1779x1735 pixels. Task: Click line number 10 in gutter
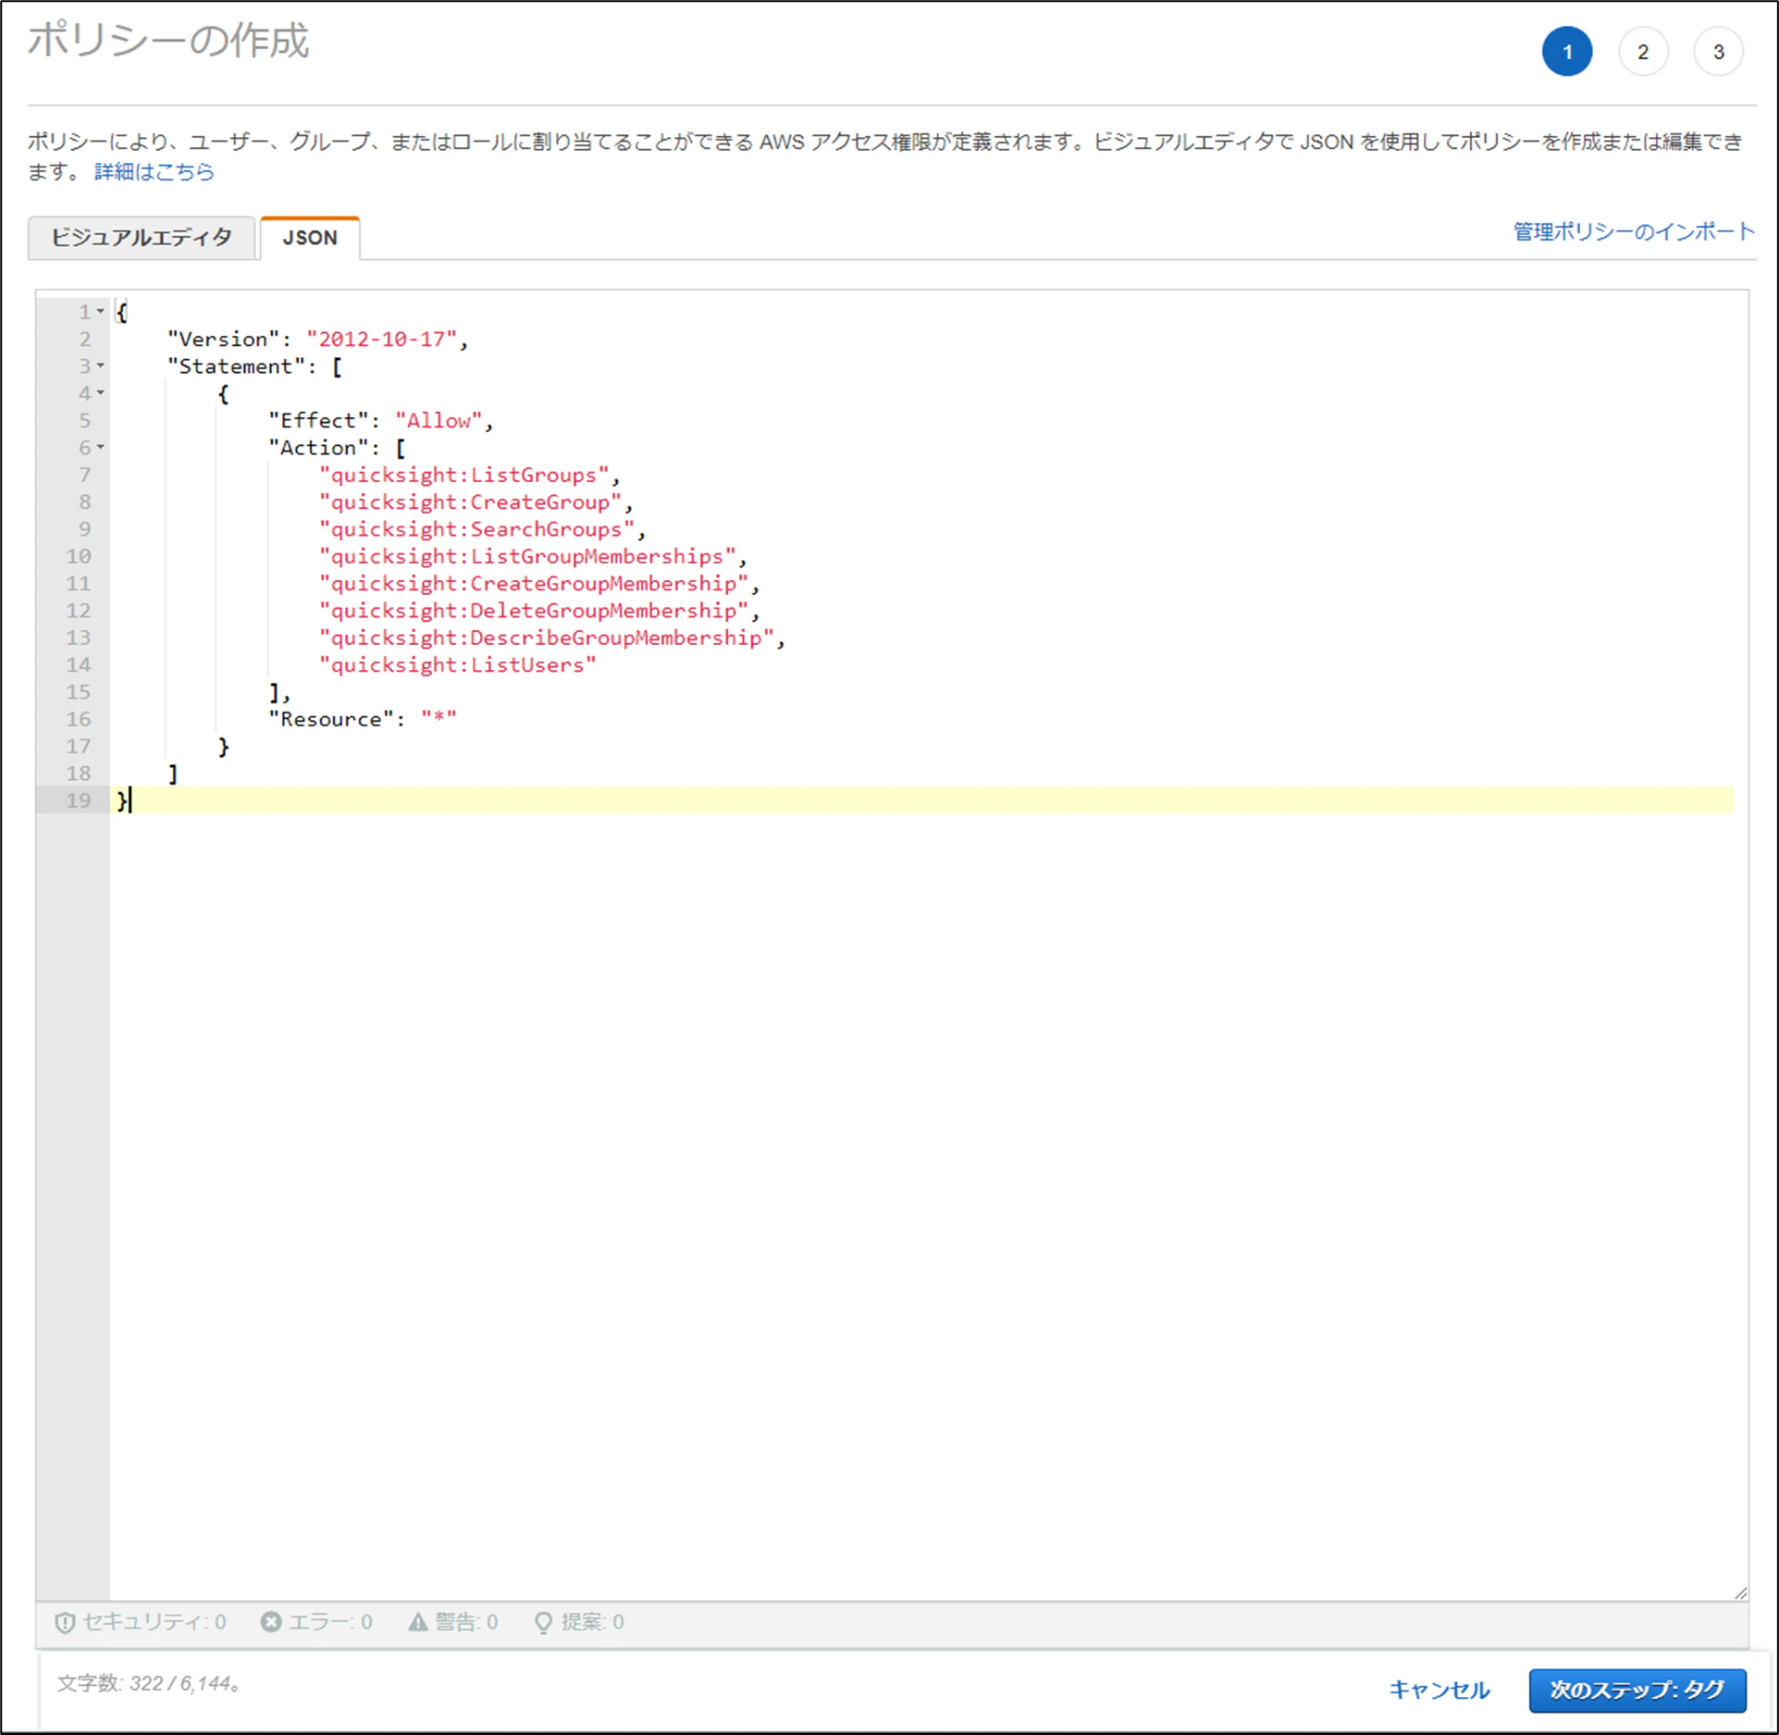pos(79,556)
